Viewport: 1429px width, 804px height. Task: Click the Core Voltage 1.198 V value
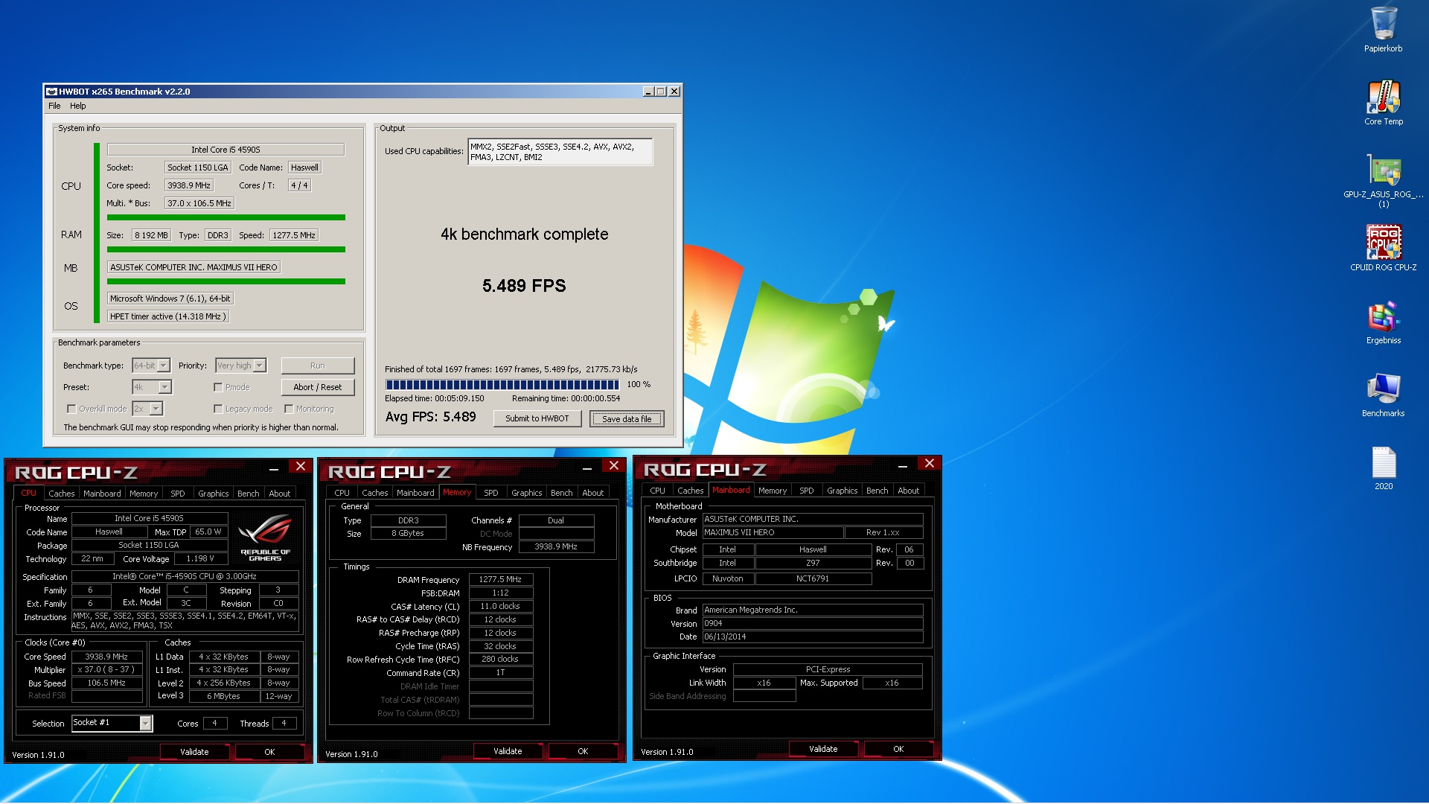(x=200, y=558)
